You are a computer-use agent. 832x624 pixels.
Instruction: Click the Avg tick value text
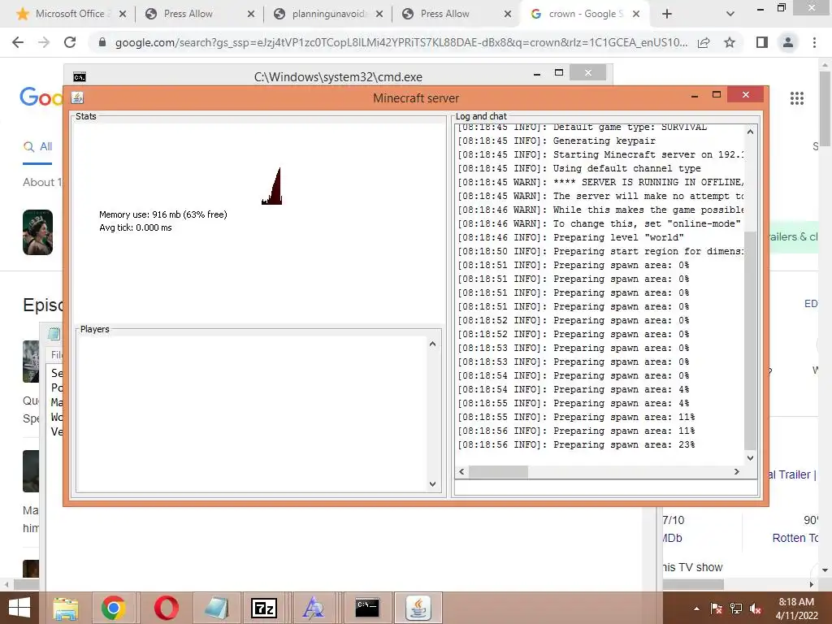pyautogui.click(x=136, y=227)
